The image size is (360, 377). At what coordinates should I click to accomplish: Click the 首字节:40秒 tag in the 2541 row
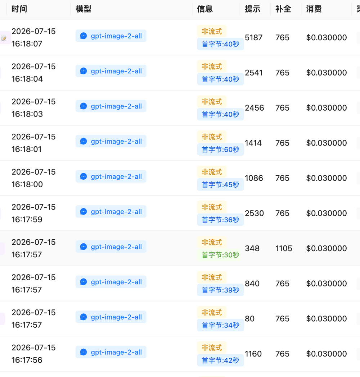point(220,79)
